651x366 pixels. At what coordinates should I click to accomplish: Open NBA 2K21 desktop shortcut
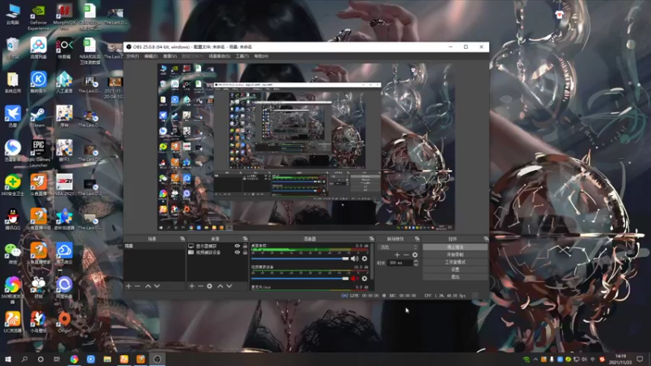pyautogui.click(x=64, y=185)
